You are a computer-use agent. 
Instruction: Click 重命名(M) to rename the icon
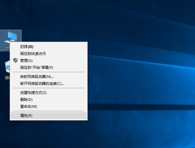coord(28,106)
